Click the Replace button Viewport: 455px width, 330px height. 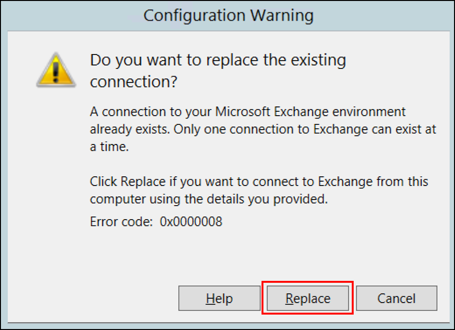tap(307, 298)
